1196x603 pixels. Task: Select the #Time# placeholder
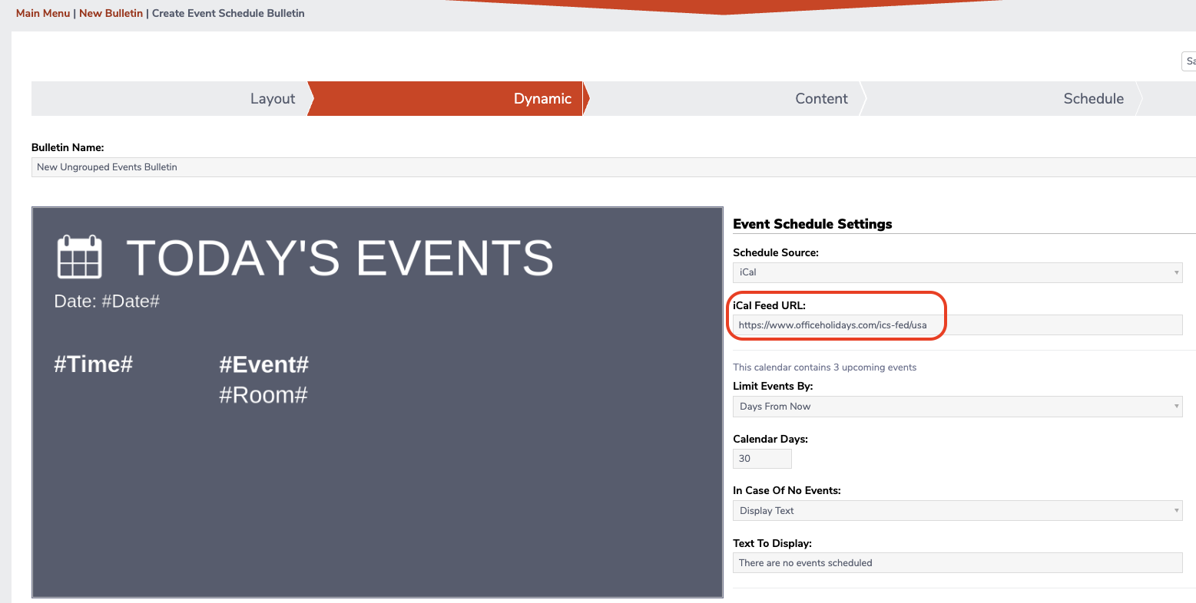click(93, 364)
